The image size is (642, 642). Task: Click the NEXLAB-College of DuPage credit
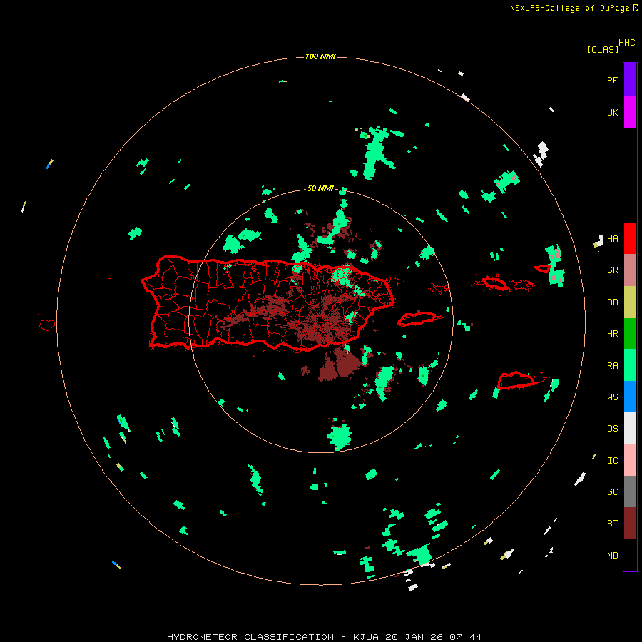[x=574, y=8]
